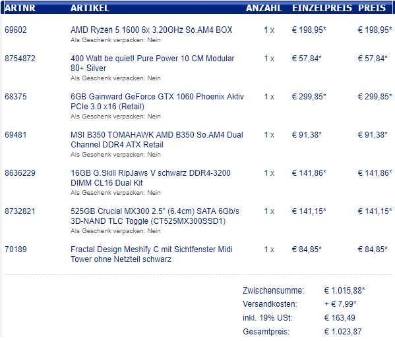Click gift wrap note under MSI B350
The image size is (395, 341).
[115, 155]
